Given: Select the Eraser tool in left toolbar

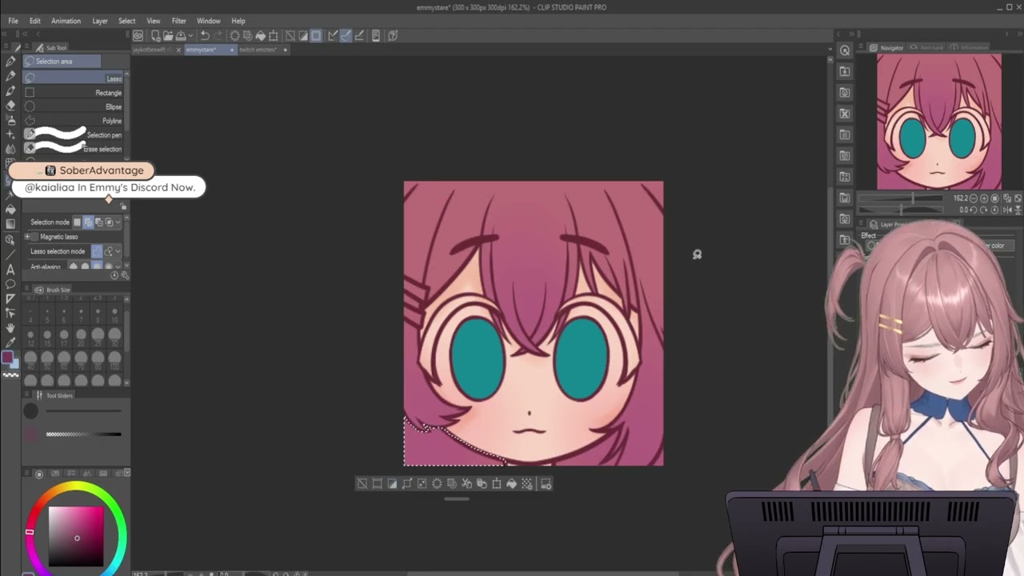Looking at the screenshot, I should (x=10, y=105).
